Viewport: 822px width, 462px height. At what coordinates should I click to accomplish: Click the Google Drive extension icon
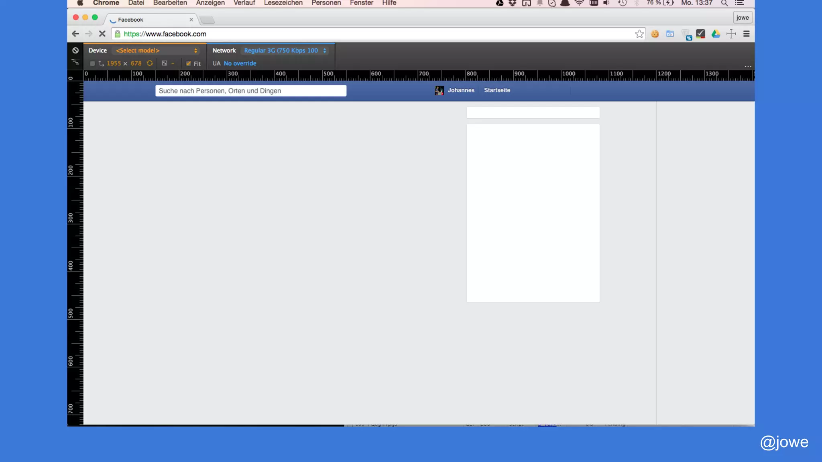click(716, 34)
